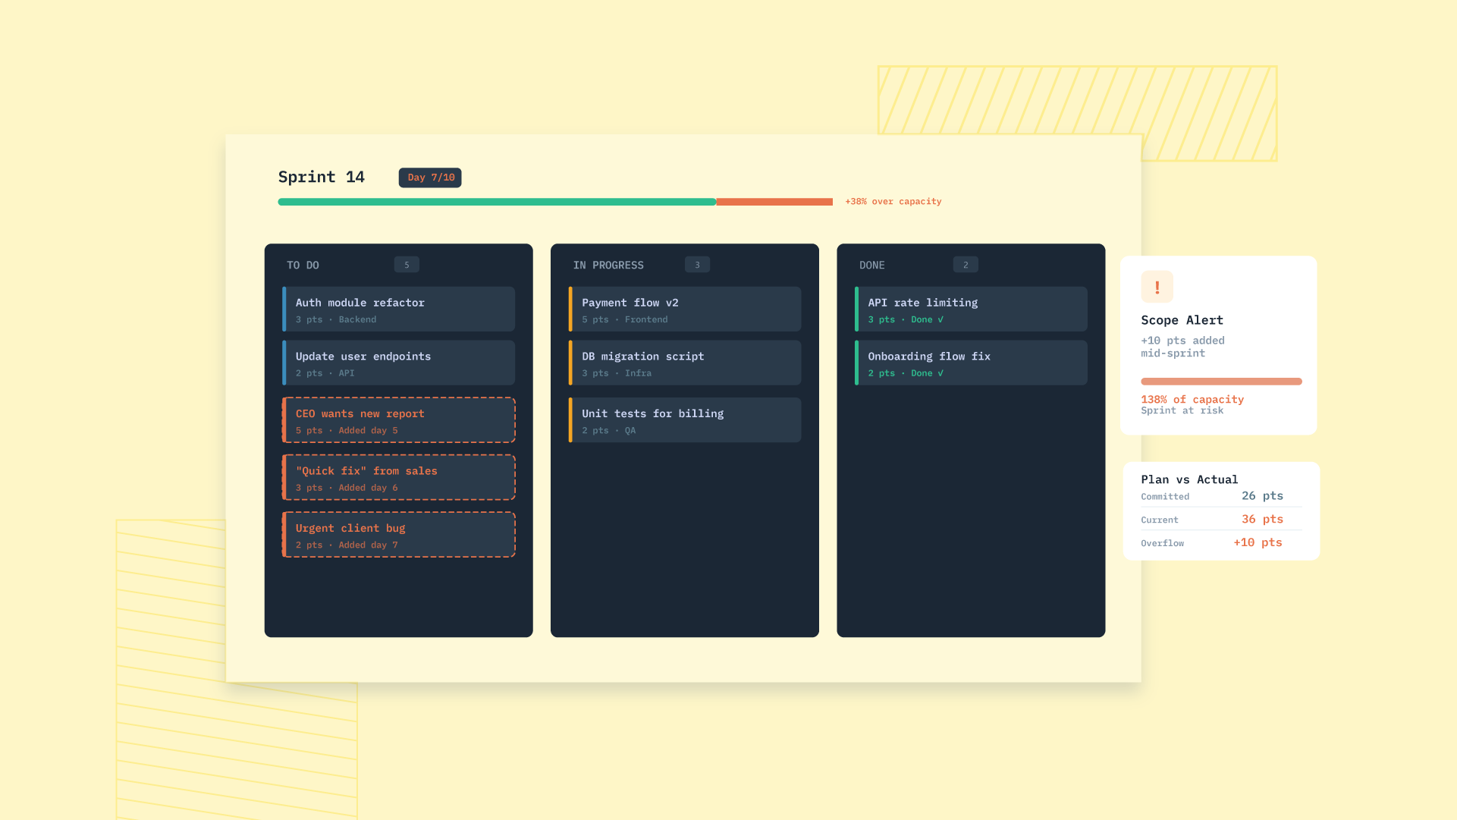1457x820 pixels.
Task: Click the TO DO column header
Action: point(303,265)
